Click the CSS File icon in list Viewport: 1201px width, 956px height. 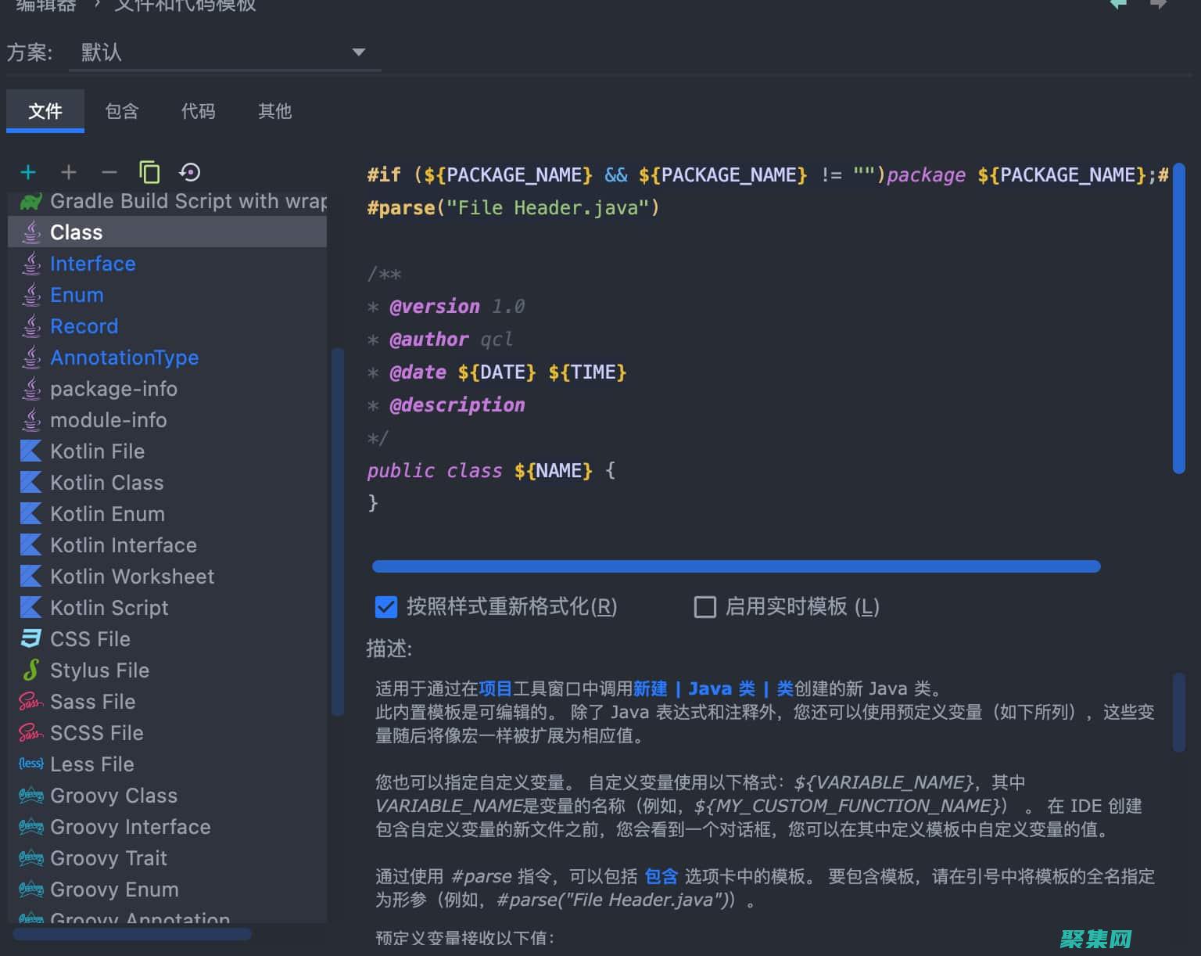(30, 639)
